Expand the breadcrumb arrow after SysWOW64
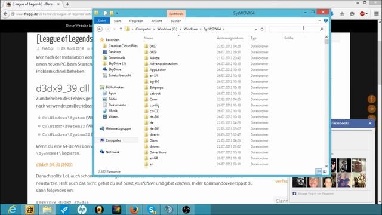The width and height of the screenshot is (382, 215). 224,29
